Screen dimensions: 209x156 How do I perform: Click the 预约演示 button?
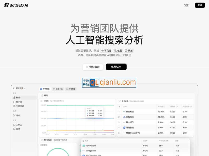click(x=93, y=67)
